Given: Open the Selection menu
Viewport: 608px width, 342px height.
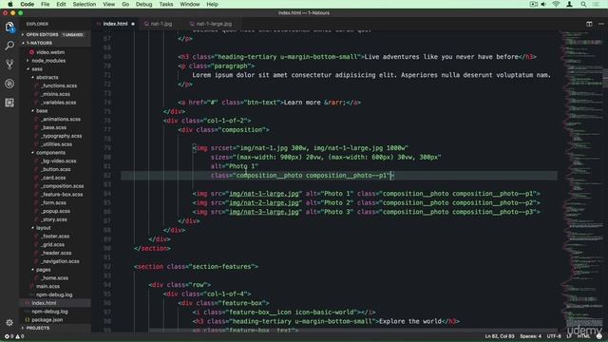Looking at the screenshot, I should point(85,4).
